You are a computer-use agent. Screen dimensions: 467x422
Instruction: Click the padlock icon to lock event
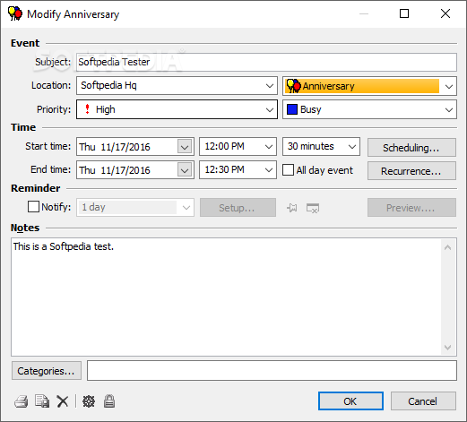coord(109,401)
